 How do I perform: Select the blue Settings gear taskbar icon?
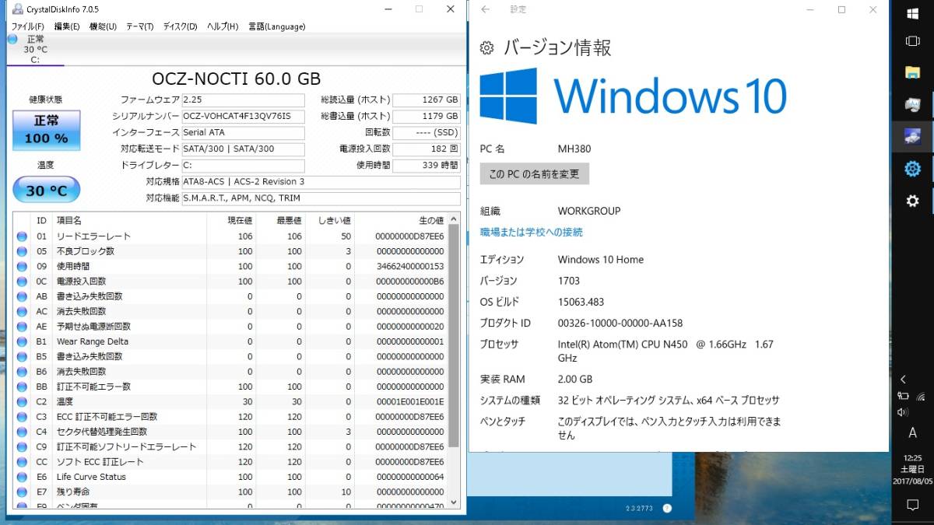912,168
